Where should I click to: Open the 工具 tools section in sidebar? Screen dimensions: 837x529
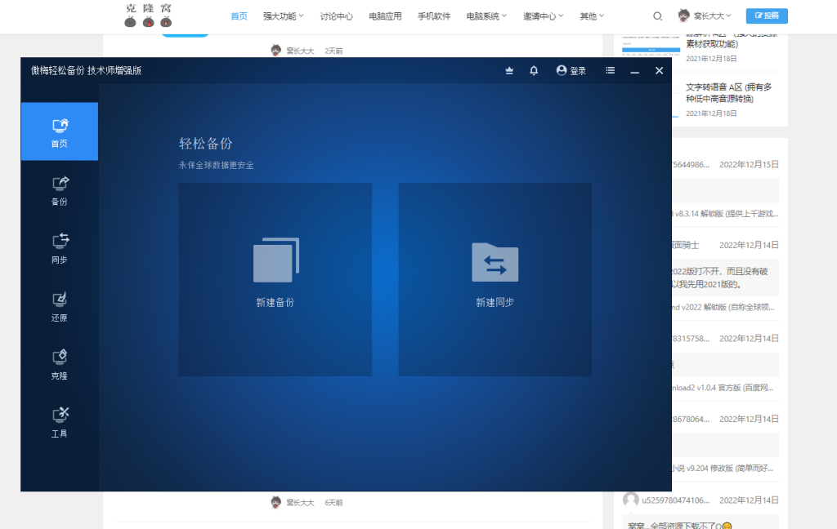click(x=59, y=423)
